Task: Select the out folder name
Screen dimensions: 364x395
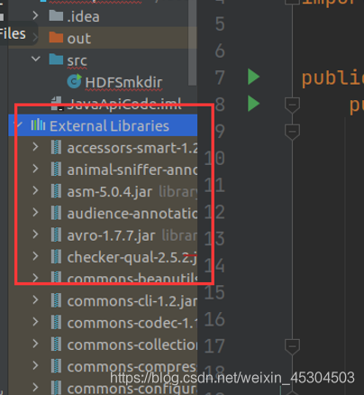Action: coord(79,38)
